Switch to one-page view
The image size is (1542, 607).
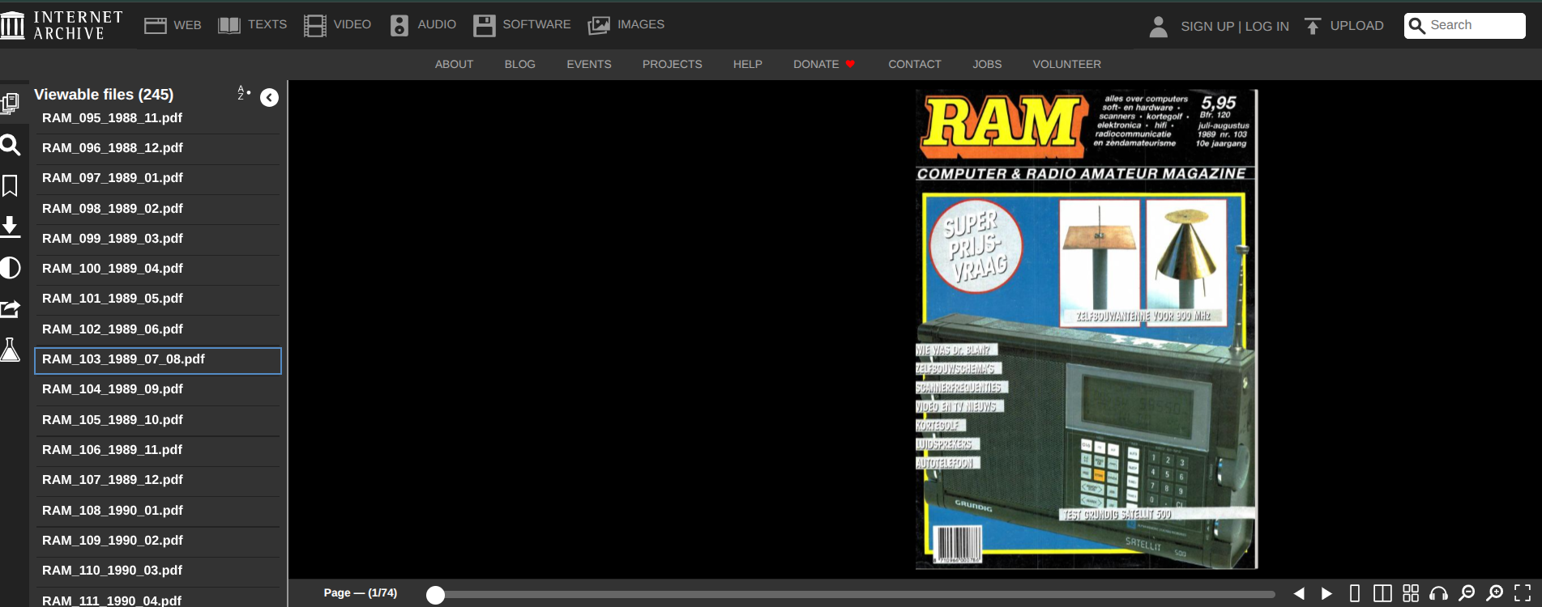[x=1355, y=593]
